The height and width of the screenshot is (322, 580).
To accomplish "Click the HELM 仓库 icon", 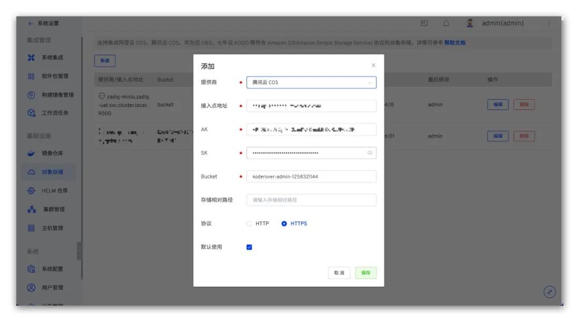I will tap(31, 191).
